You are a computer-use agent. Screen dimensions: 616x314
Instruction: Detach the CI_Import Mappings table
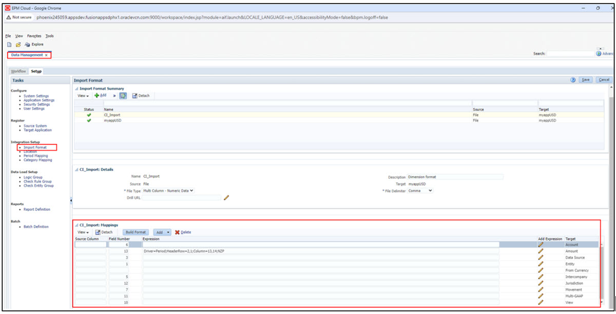click(x=104, y=232)
